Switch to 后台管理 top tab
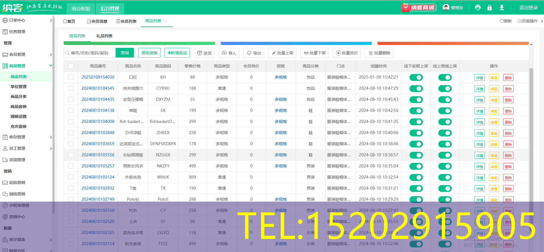This screenshot has height=252, width=544. point(110,9)
